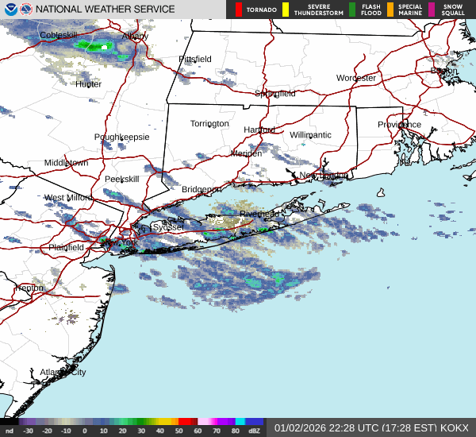Click the Poughkeepsie city label
This screenshot has height=437, width=476.
(121, 137)
